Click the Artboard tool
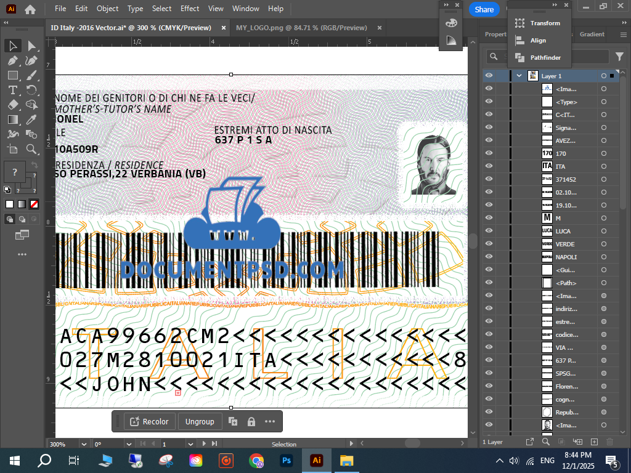The width and height of the screenshot is (631, 473). point(12,149)
